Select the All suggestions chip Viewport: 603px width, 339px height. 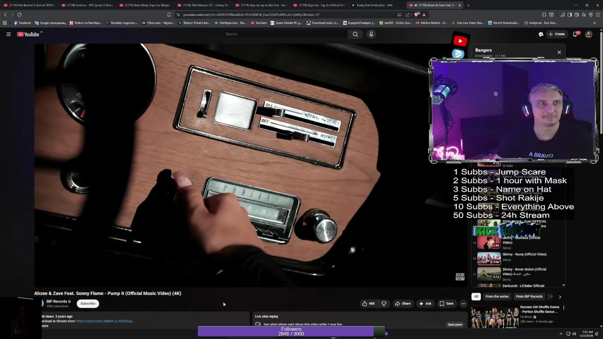(x=476, y=297)
